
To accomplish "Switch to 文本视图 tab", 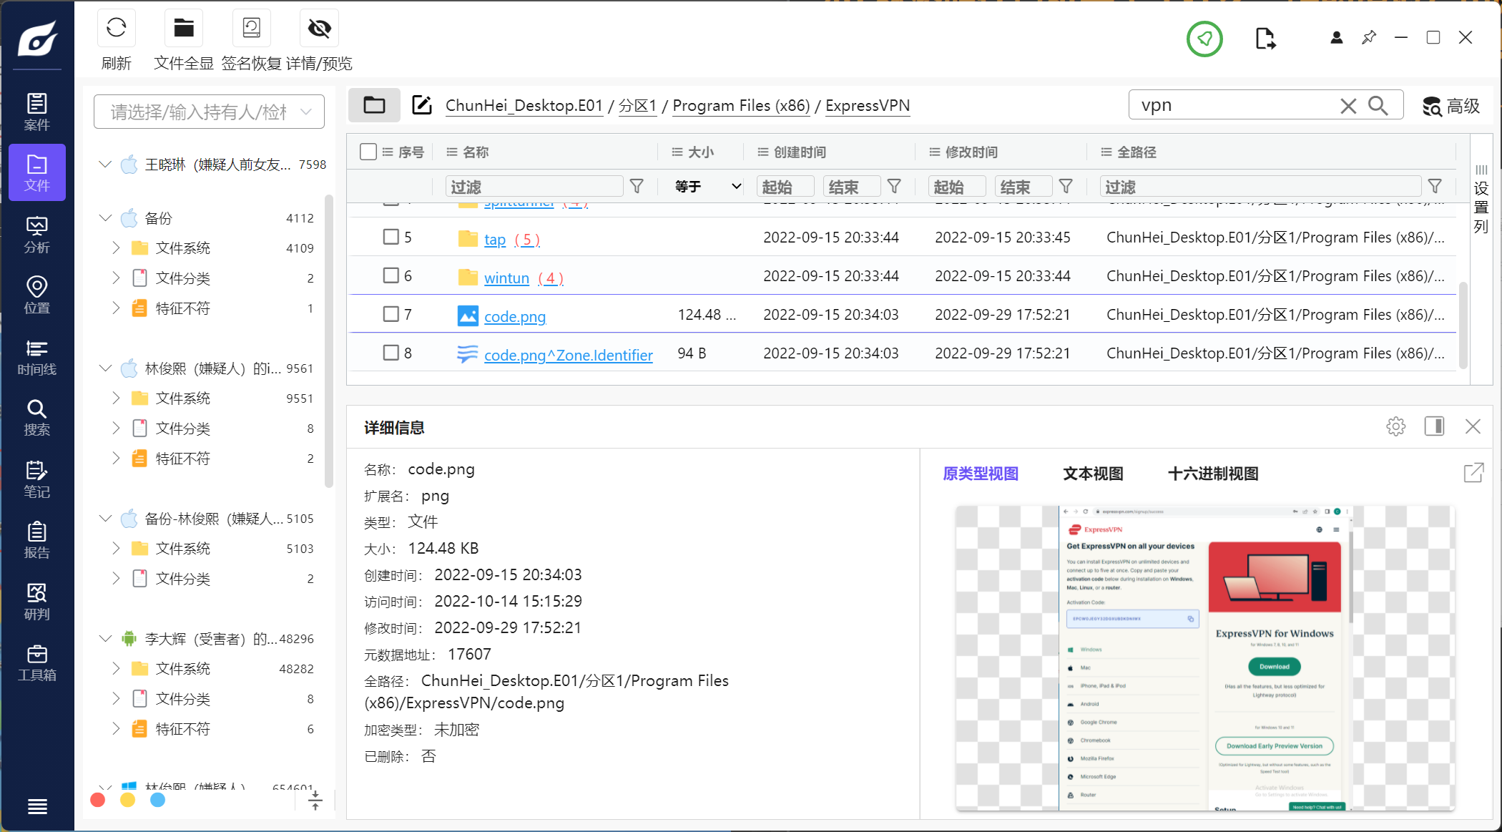I will coord(1093,474).
